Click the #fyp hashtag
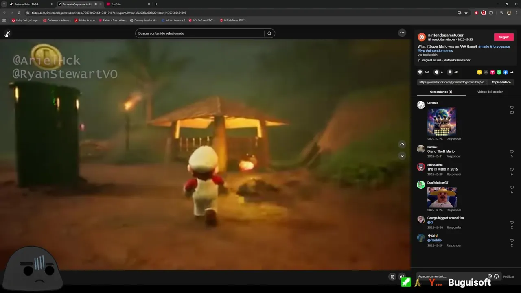Screen dimensions: 521x293 pos(421,51)
